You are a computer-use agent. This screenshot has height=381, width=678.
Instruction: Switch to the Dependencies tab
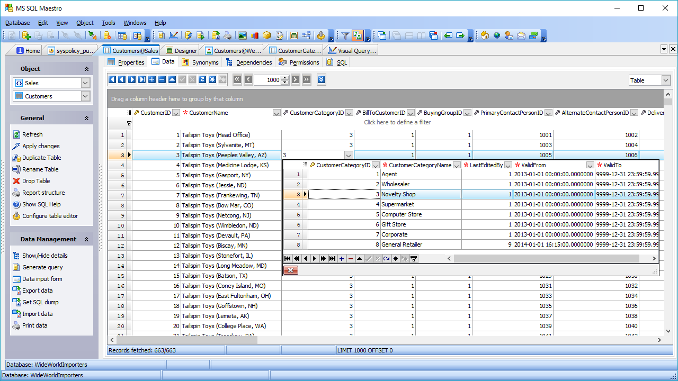click(x=249, y=62)
